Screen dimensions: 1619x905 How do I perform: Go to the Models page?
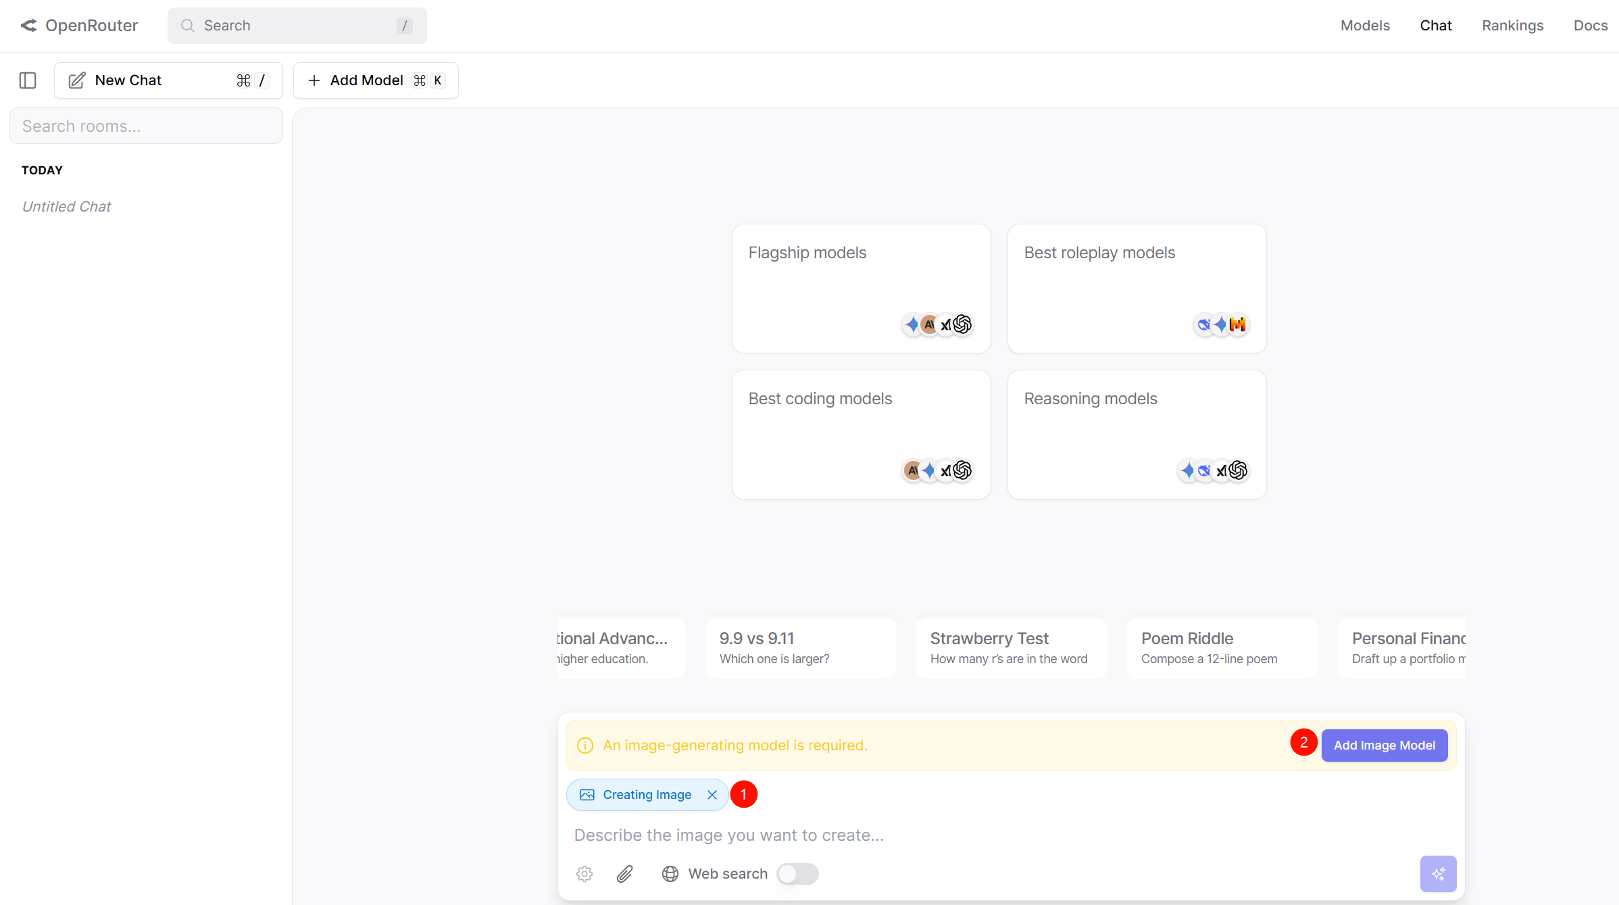point(1365,26)
